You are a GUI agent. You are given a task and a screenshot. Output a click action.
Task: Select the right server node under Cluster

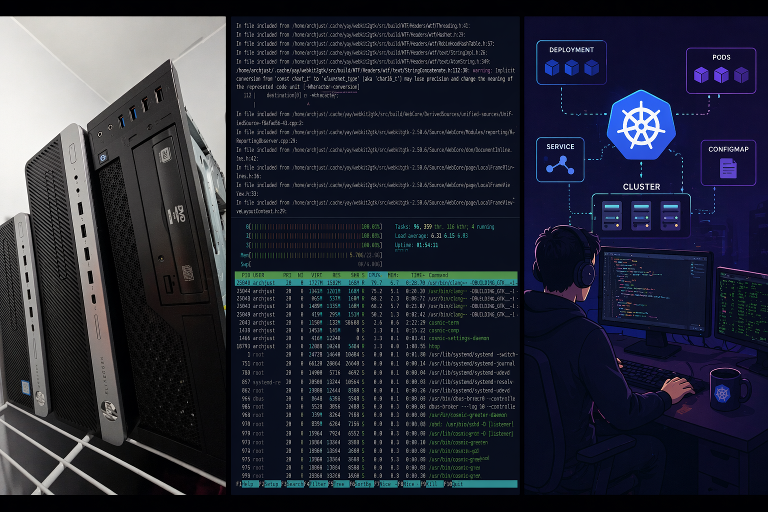point(670,215)
